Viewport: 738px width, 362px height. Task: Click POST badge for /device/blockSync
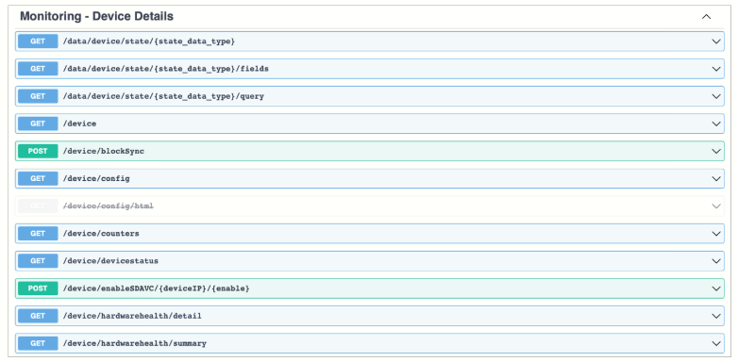tap(38, 152)
